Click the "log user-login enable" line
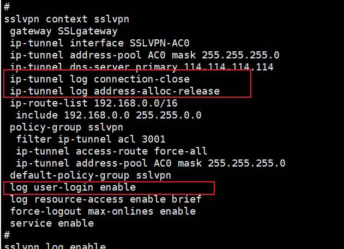 click(73, 188)
